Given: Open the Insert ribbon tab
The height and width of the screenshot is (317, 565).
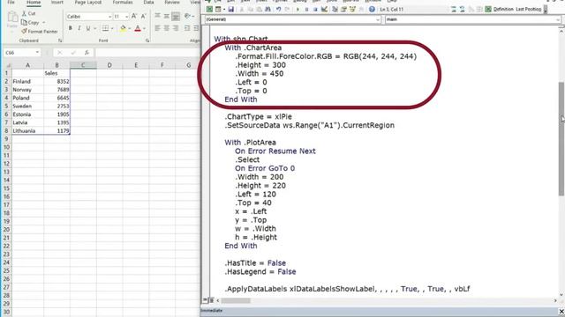Looking at the screenshot, I should point(56,3).
